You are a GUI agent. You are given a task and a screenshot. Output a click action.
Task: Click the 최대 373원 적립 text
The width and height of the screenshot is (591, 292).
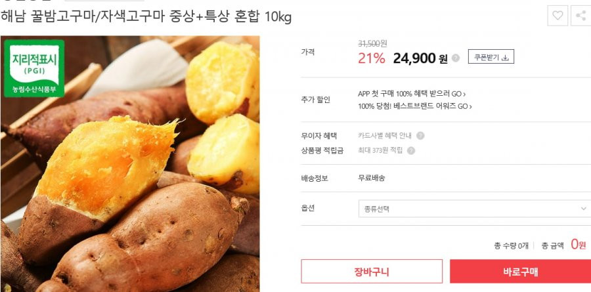point(380,151)
